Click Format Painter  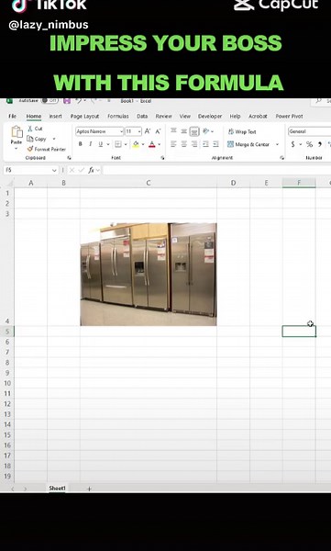pos(47,149)
